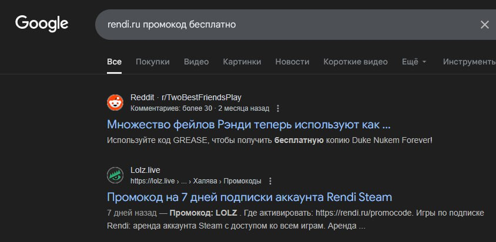The height and width of the screenshot is (242, 496).
Task: Click the lolz.live Халява Промокоды breadcrumb
Action: pyautogui.click(x=196, y=181)
